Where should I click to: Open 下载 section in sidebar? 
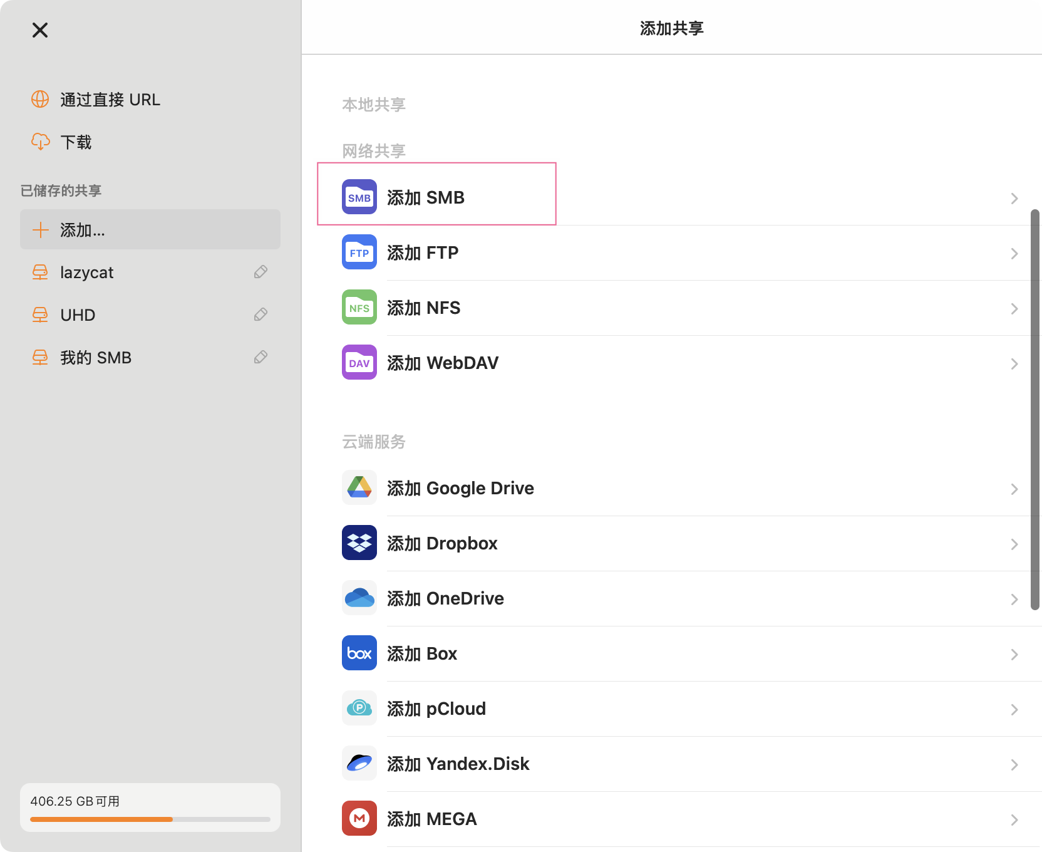[x=76, y=142]
